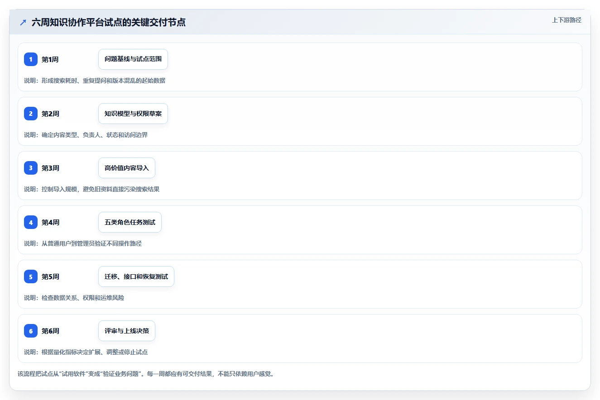Click the 第6周 label
Screen dimensions: 600x400
(50, 331)
